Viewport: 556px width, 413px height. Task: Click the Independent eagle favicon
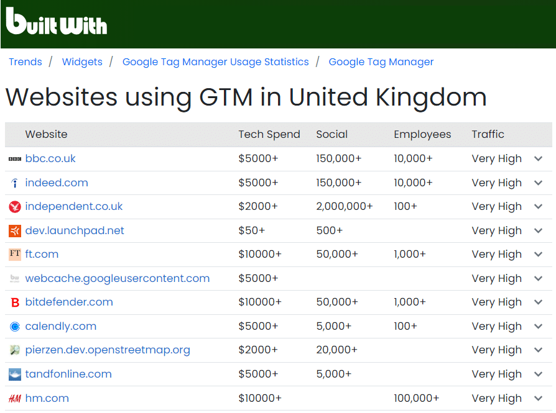(x=15, y=206)
